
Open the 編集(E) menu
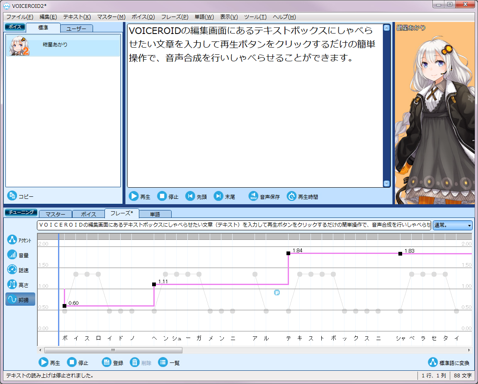[48, 17]
